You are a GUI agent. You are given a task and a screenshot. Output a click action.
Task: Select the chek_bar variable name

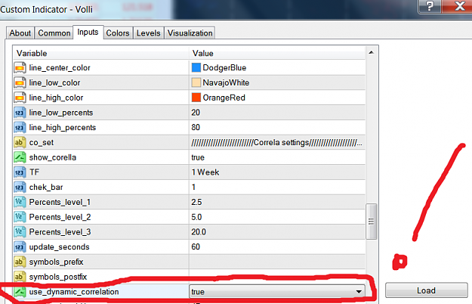point(46,187)
